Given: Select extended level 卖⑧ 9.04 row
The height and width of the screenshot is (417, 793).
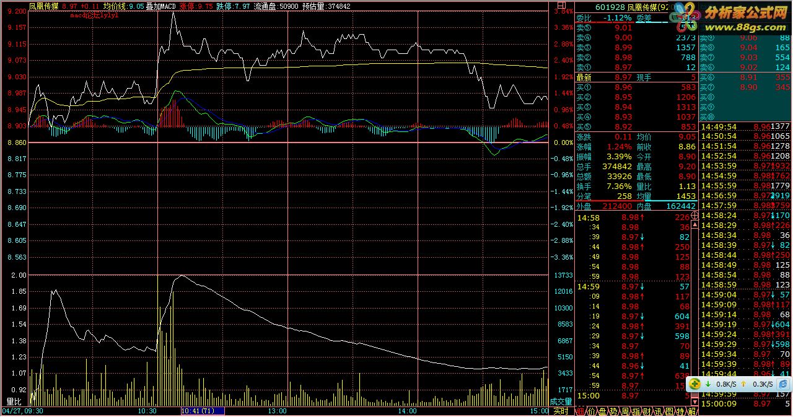Looking at the screenshot, I should [745, 48].
